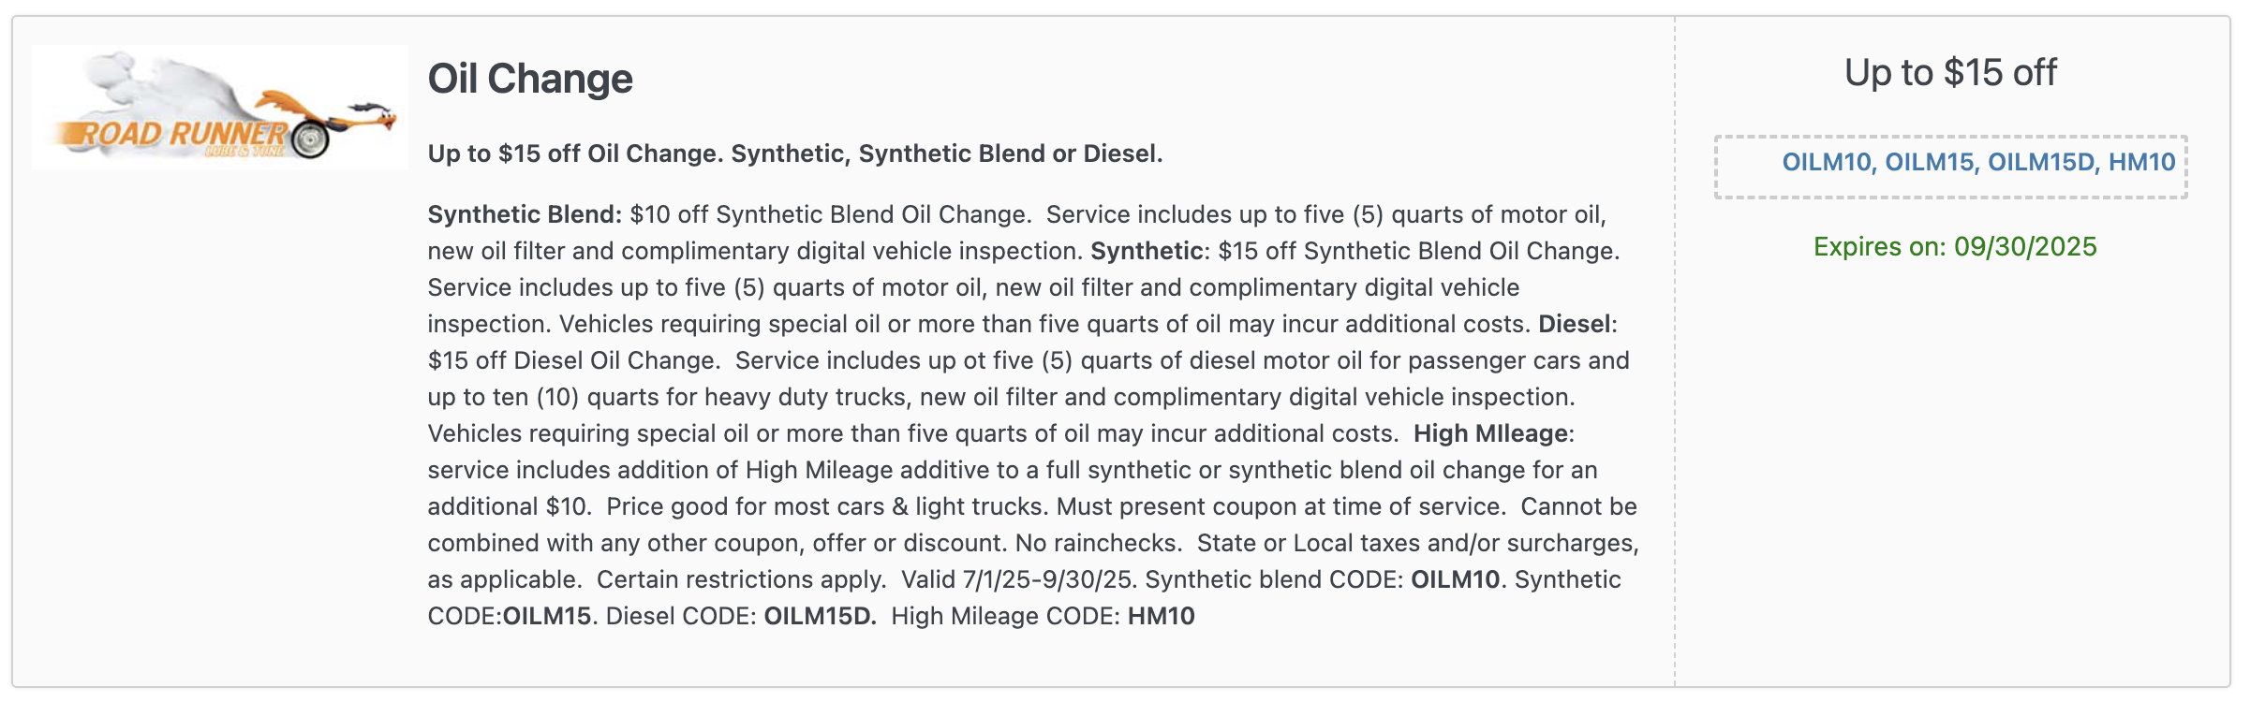Viewport: 2250px width, 702px height.
Task: Select the HM10 code in the coupon box
Action: [2142, 162]
